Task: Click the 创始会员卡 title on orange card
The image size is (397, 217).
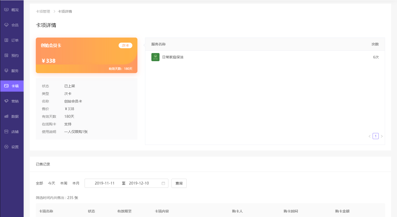Action: pos(51,45)
